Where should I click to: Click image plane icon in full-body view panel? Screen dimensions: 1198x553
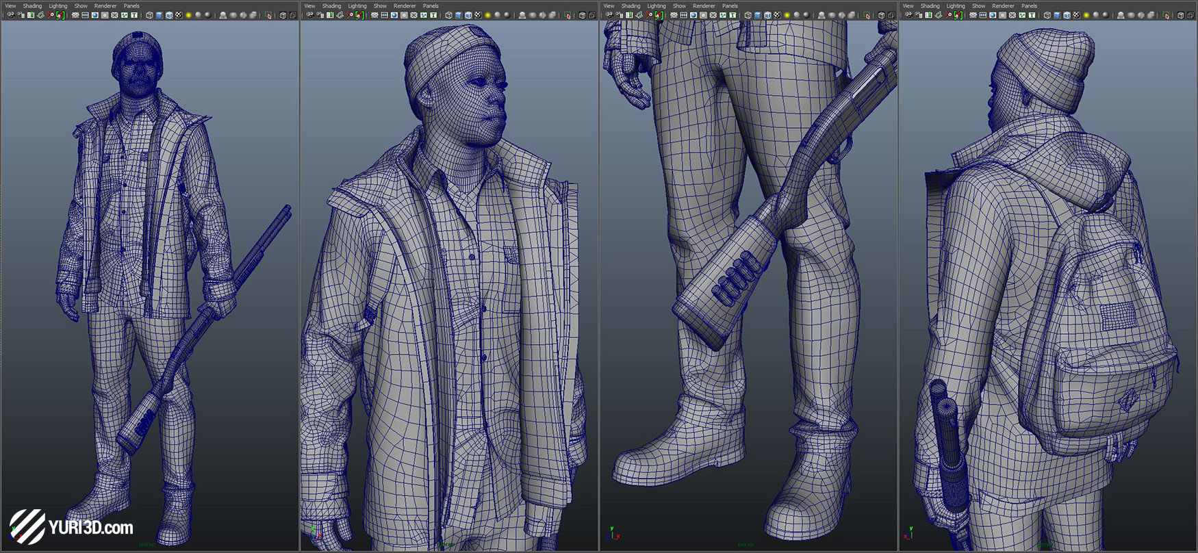[40, 15]
